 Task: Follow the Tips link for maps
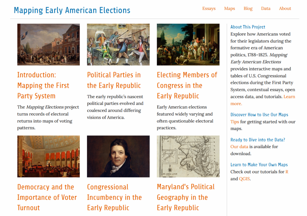click(x=235, y=122)
